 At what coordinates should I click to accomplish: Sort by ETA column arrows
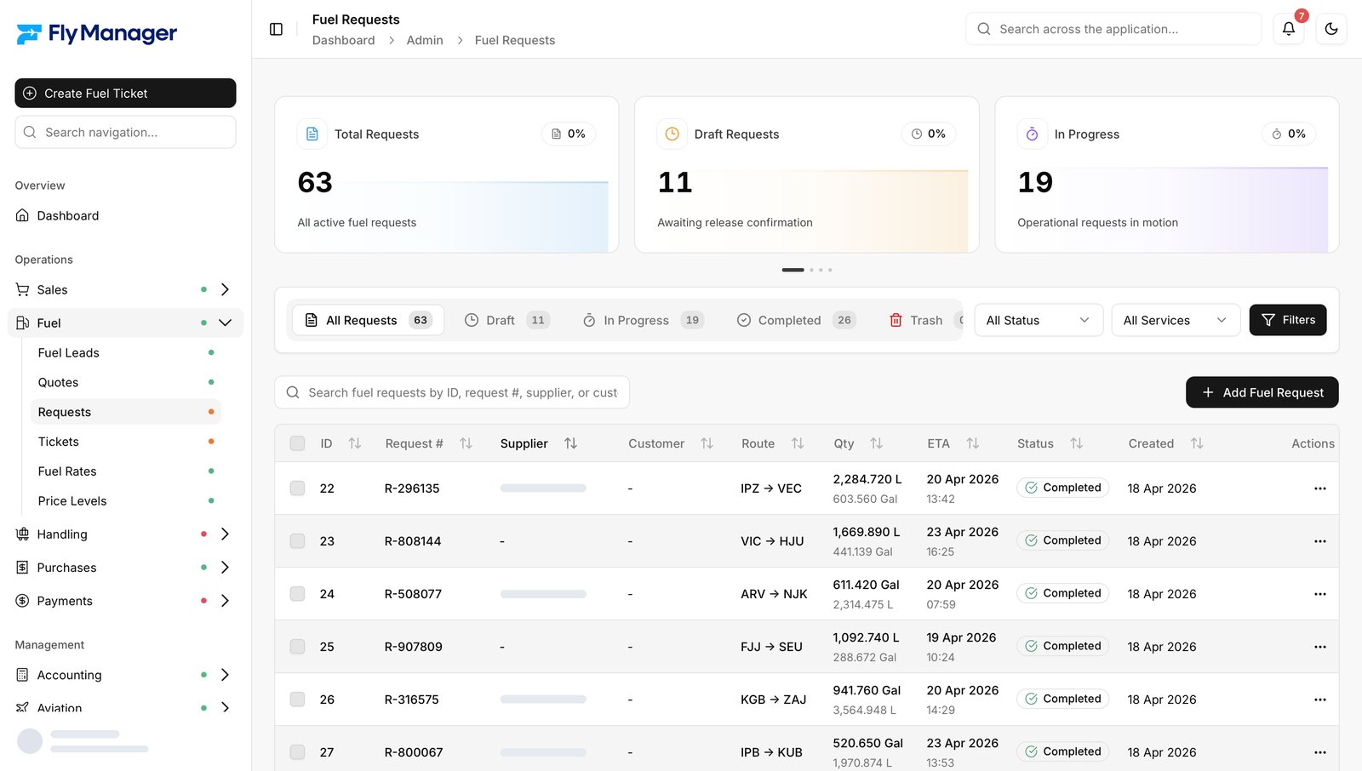973,443
